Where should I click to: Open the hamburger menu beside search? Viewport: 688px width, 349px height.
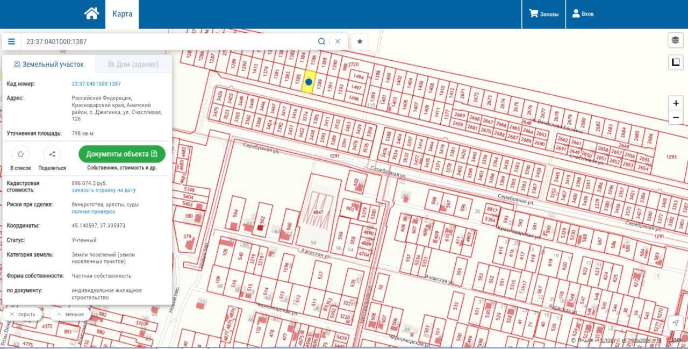(x=11, y=41)
